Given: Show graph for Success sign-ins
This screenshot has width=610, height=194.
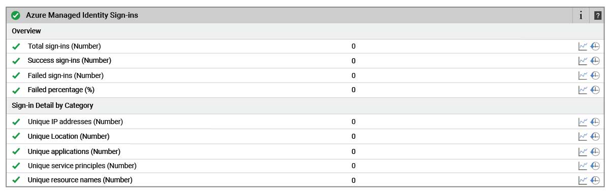Looking at the screenshot, I should pos(583,61).
